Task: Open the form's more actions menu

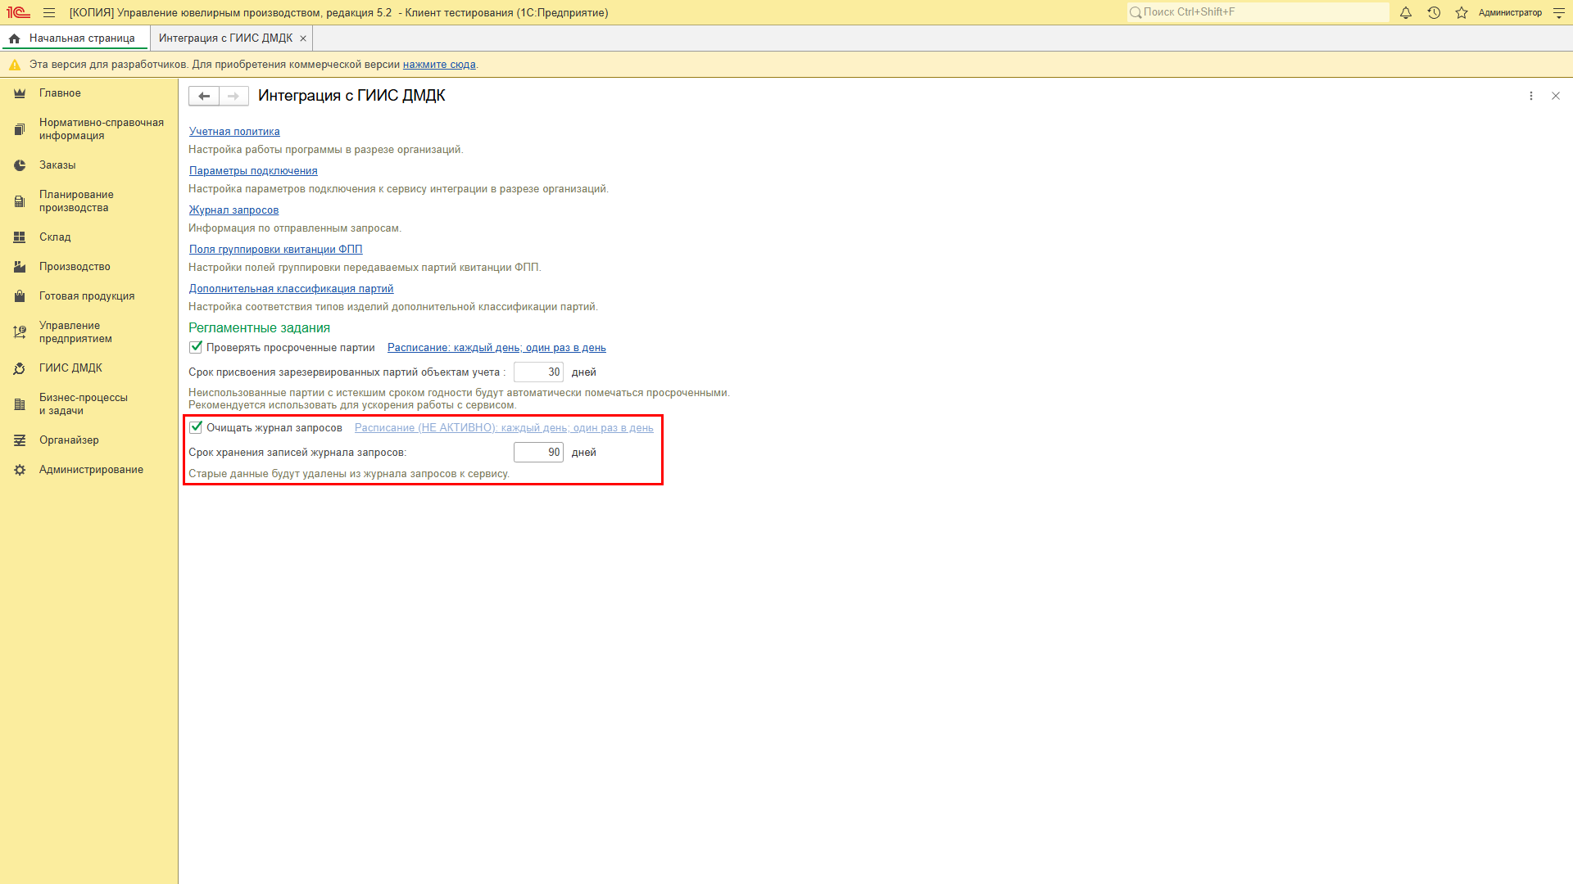Action: [x=1531, y=96]
